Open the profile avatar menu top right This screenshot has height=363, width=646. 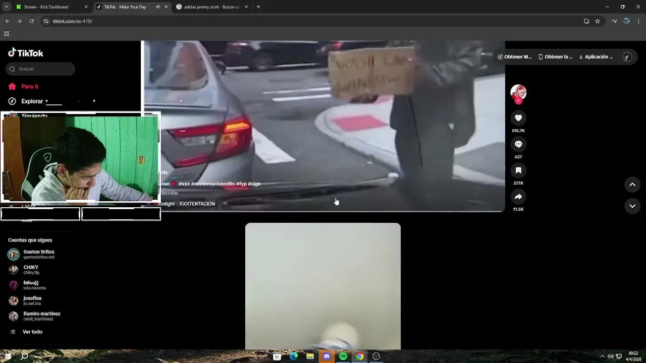point(627,57)
